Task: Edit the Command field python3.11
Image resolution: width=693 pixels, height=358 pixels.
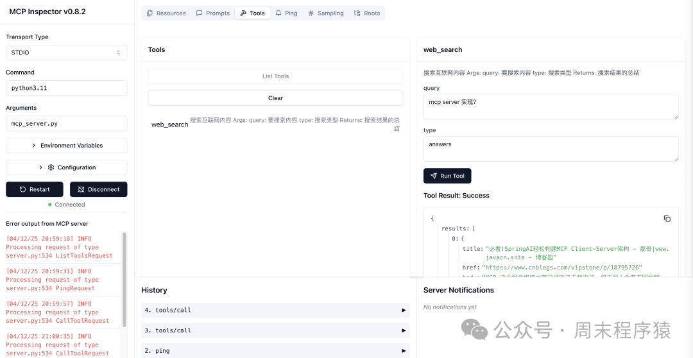Action: point(66,88)
